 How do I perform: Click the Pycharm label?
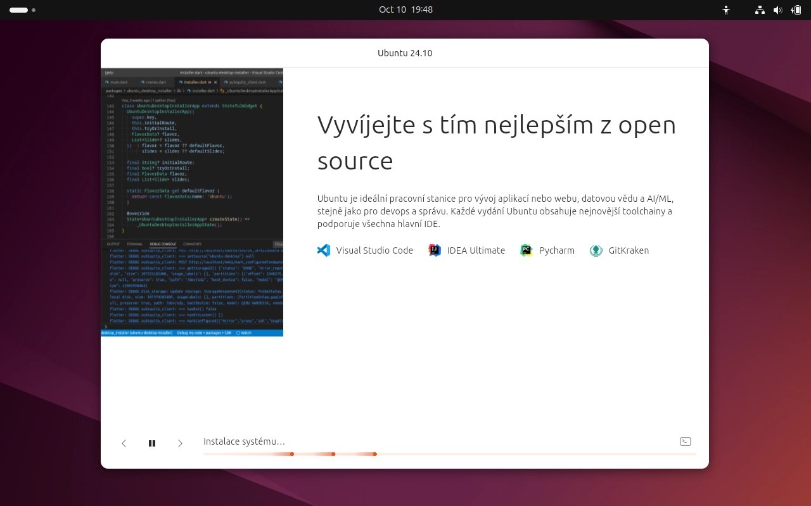point(557,250)
